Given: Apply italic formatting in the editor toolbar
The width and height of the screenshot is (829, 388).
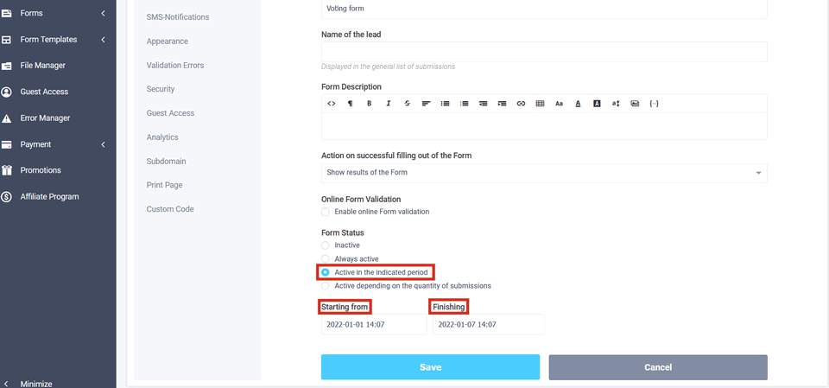Looking at the screenshot, I should (389, 104).
